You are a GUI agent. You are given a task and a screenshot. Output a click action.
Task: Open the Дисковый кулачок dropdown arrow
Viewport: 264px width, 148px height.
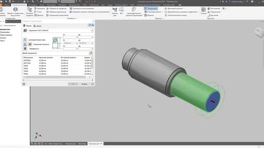pos(184,8)
